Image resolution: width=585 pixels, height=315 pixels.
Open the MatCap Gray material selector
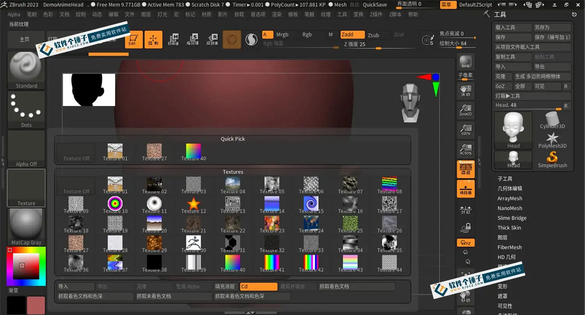26,227
